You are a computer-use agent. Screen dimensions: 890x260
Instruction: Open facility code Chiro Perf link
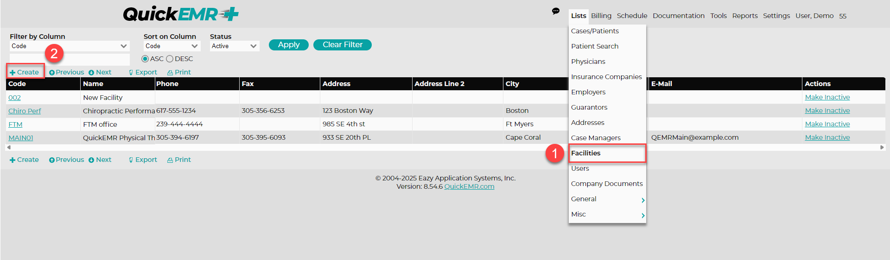25,111
